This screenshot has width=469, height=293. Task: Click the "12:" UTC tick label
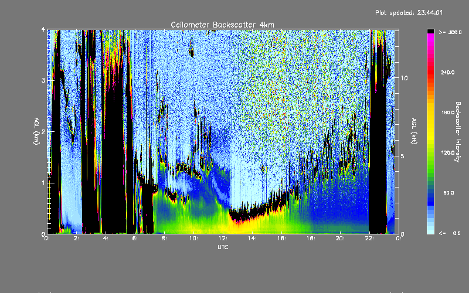(x=223, y=239)
